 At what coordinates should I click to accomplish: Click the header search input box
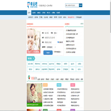(x=72, y=5)
